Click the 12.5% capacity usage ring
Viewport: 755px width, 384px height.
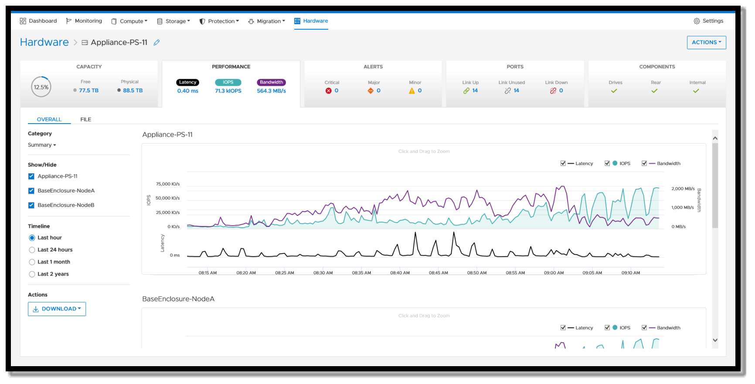[x=41, y=87]
